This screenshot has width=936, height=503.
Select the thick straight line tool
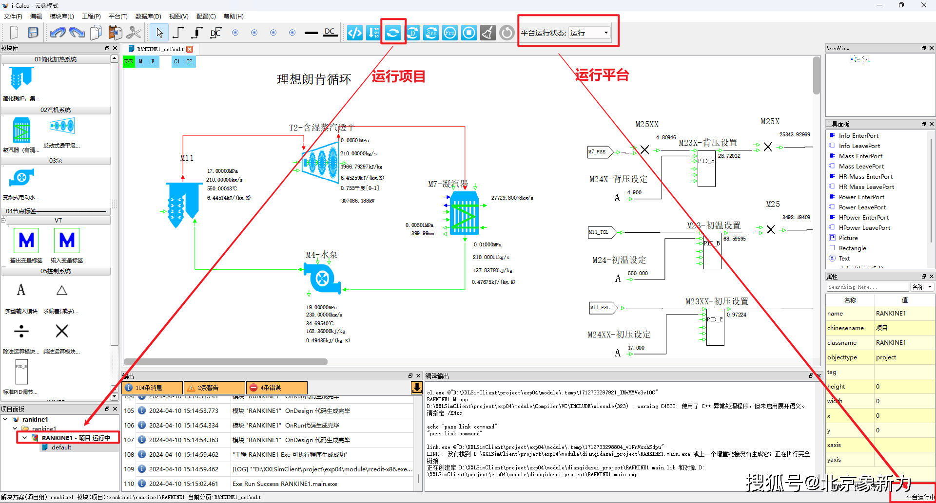311,33
